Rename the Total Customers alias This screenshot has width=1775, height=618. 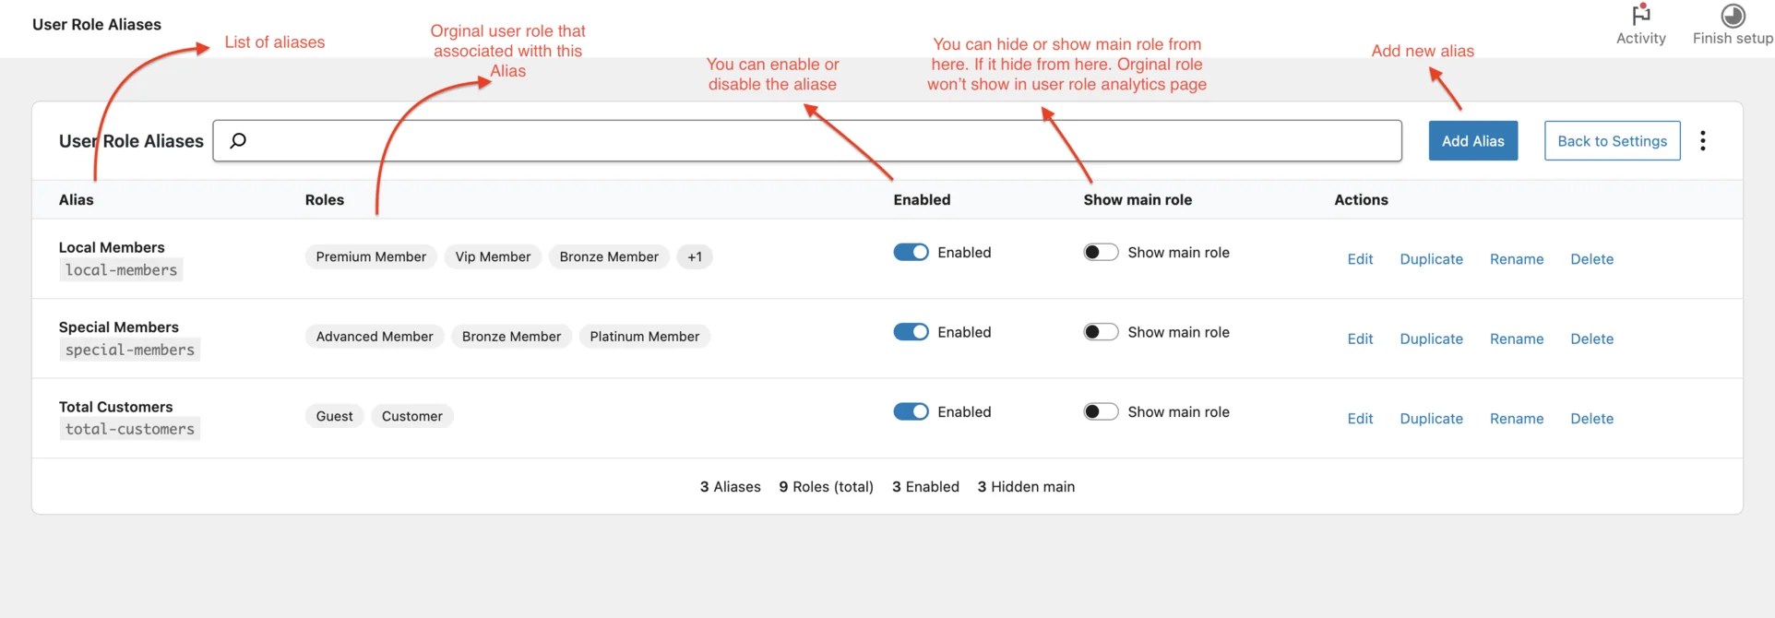pyautogui.click(x=1516, y=419)
